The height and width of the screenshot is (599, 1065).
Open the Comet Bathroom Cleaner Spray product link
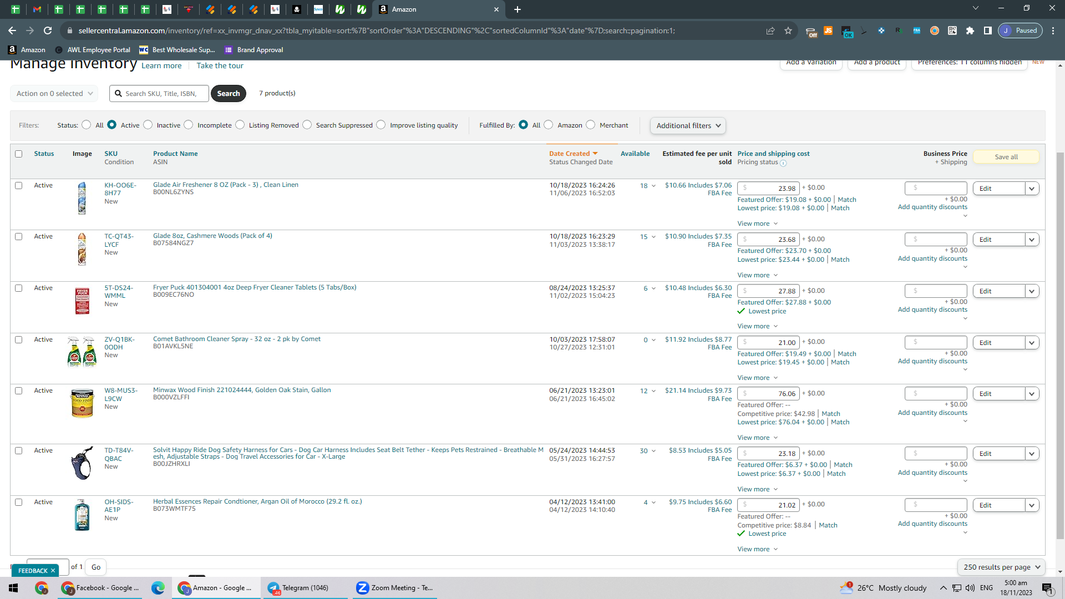[237, 339]
